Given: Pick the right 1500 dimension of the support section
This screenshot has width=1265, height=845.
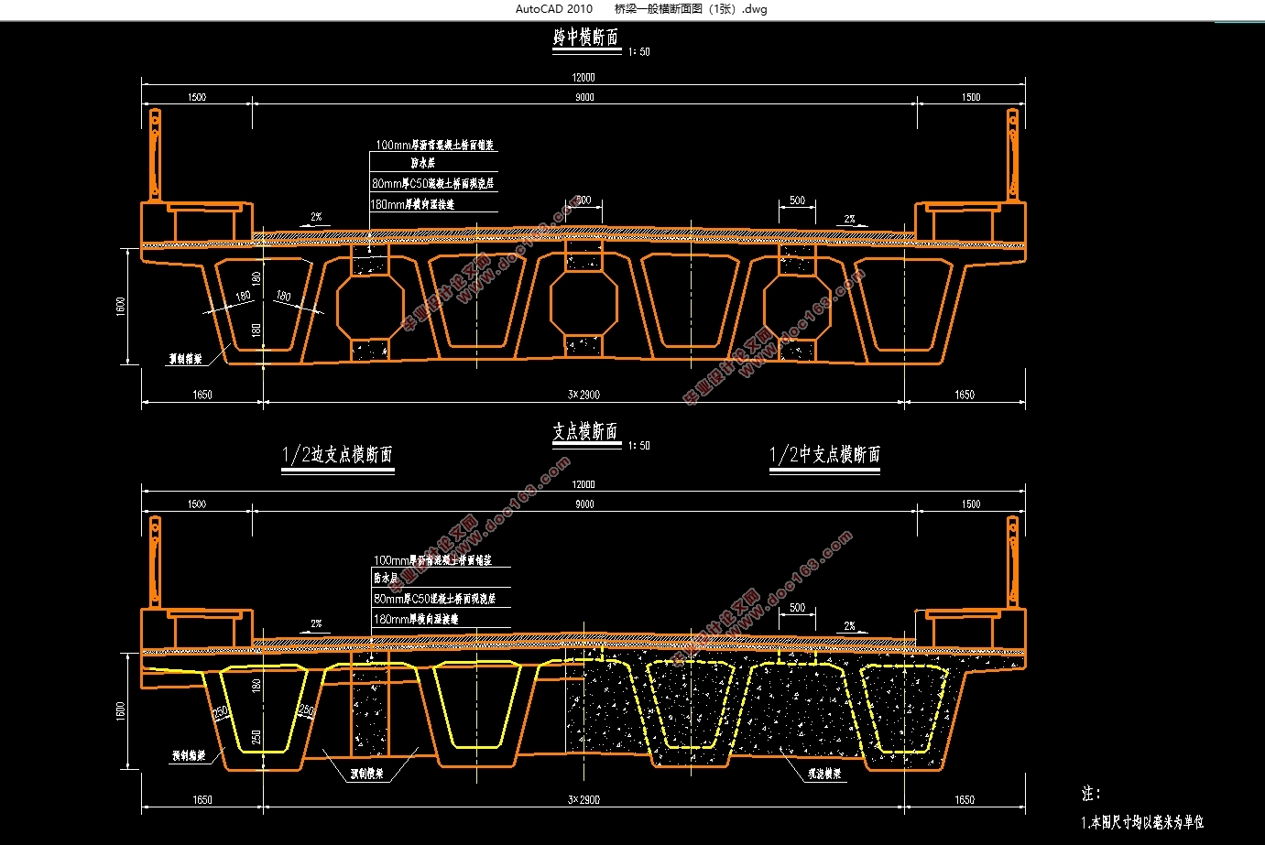Looking at the screenshot, I should [x=971, y=504].
